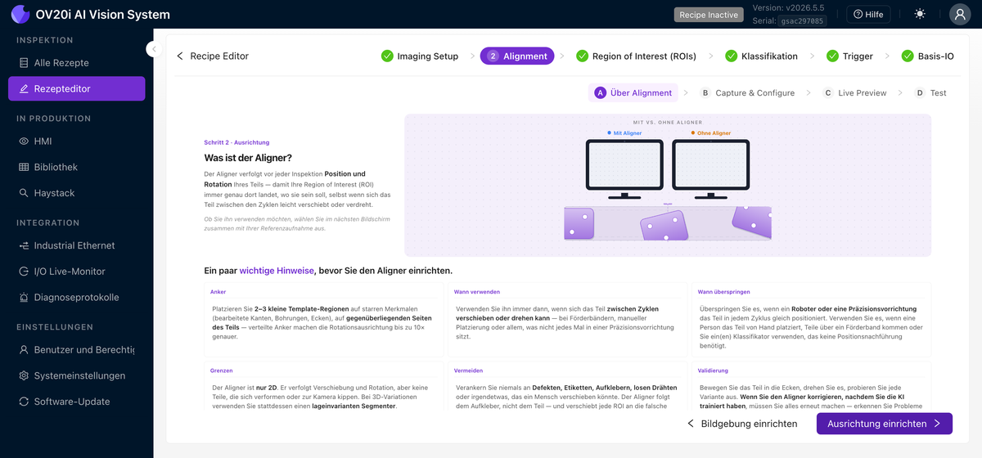Click the green check beside Basis-IO

point(908,56)
